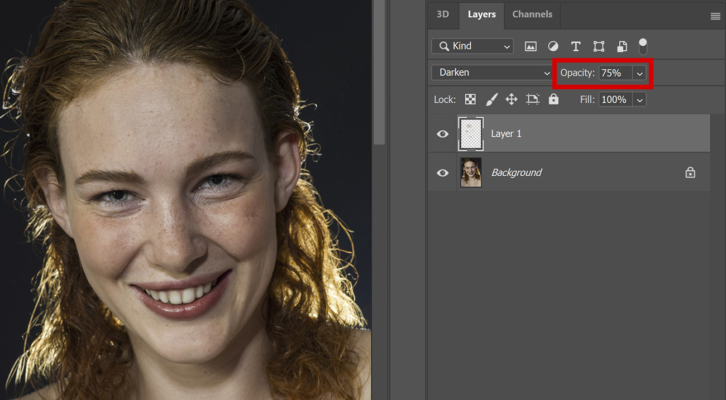This screenshot has width=726, height=400.
Task: Select the pixel layers filter icon
Action: coord(530,46)
